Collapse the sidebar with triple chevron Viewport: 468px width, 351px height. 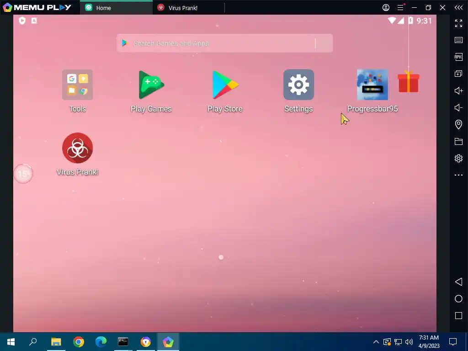coord(458,8)
